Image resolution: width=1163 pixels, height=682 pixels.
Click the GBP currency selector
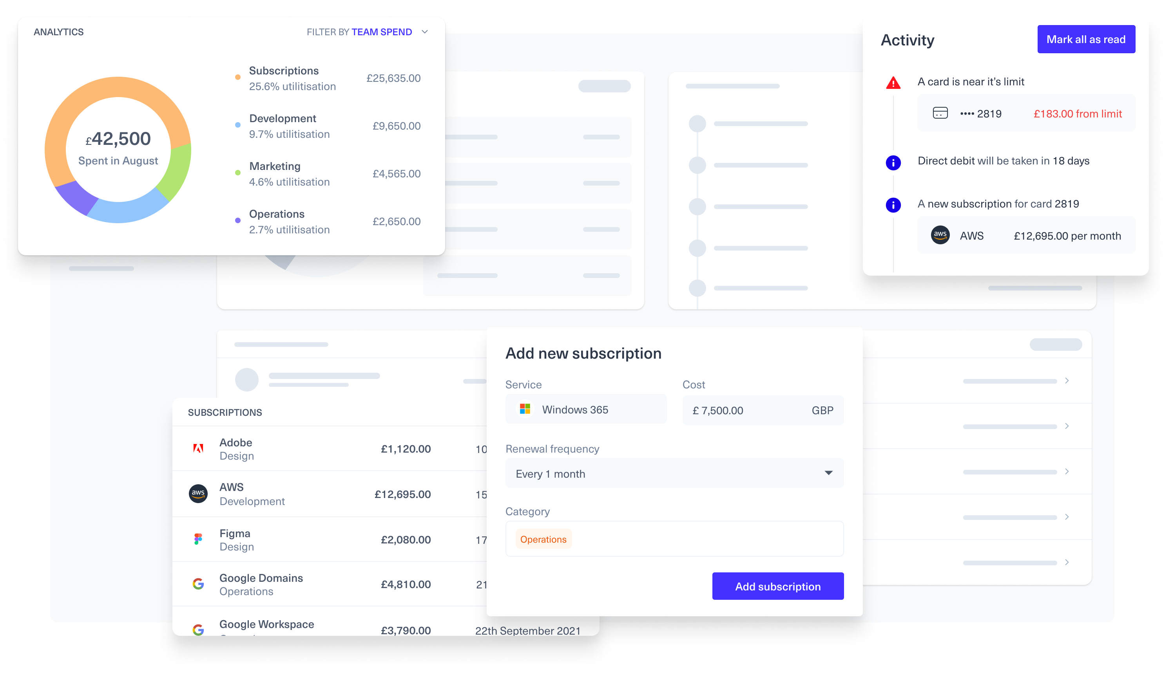pyautogui.click(x=822, y=410)
